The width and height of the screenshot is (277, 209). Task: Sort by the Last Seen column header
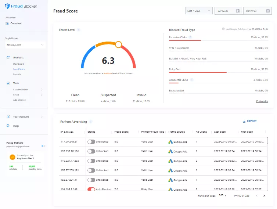coord(220,132)
